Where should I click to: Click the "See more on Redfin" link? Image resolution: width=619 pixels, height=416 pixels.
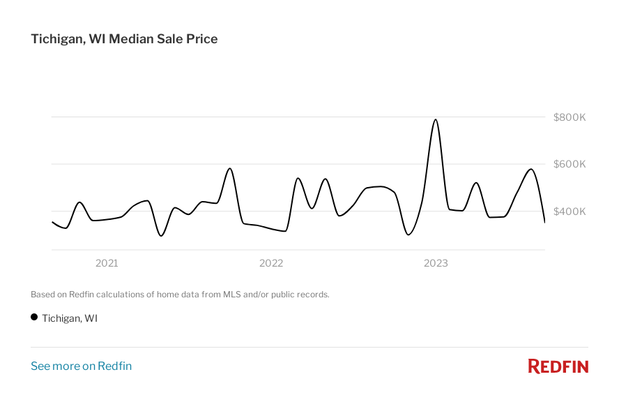coord(81,366)
